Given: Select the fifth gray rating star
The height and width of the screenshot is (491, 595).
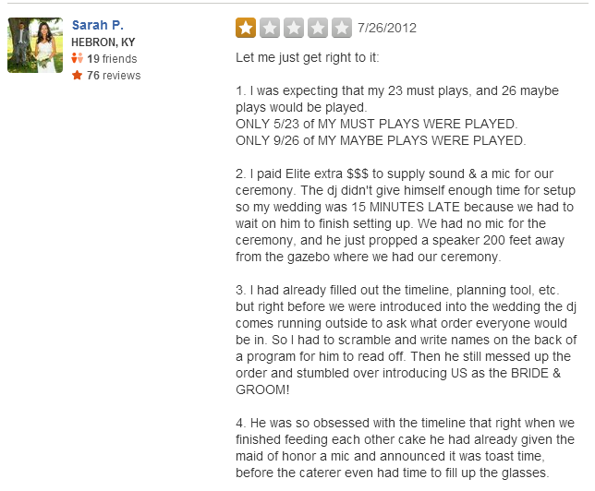Looking at the screenshot, I should click(342, 28).
